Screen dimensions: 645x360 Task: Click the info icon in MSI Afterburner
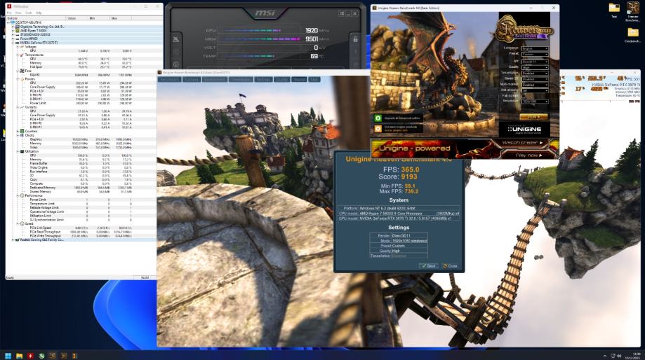pyautogui.click(x=176, y=64)
